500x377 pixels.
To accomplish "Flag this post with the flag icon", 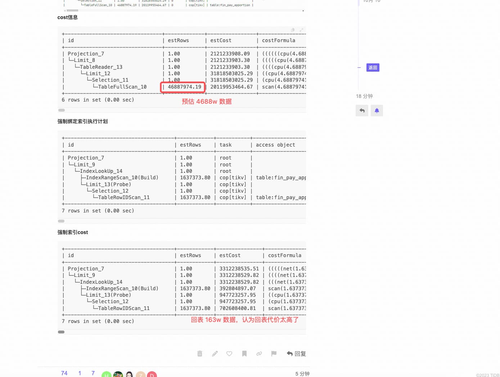I will coord(274,354).
